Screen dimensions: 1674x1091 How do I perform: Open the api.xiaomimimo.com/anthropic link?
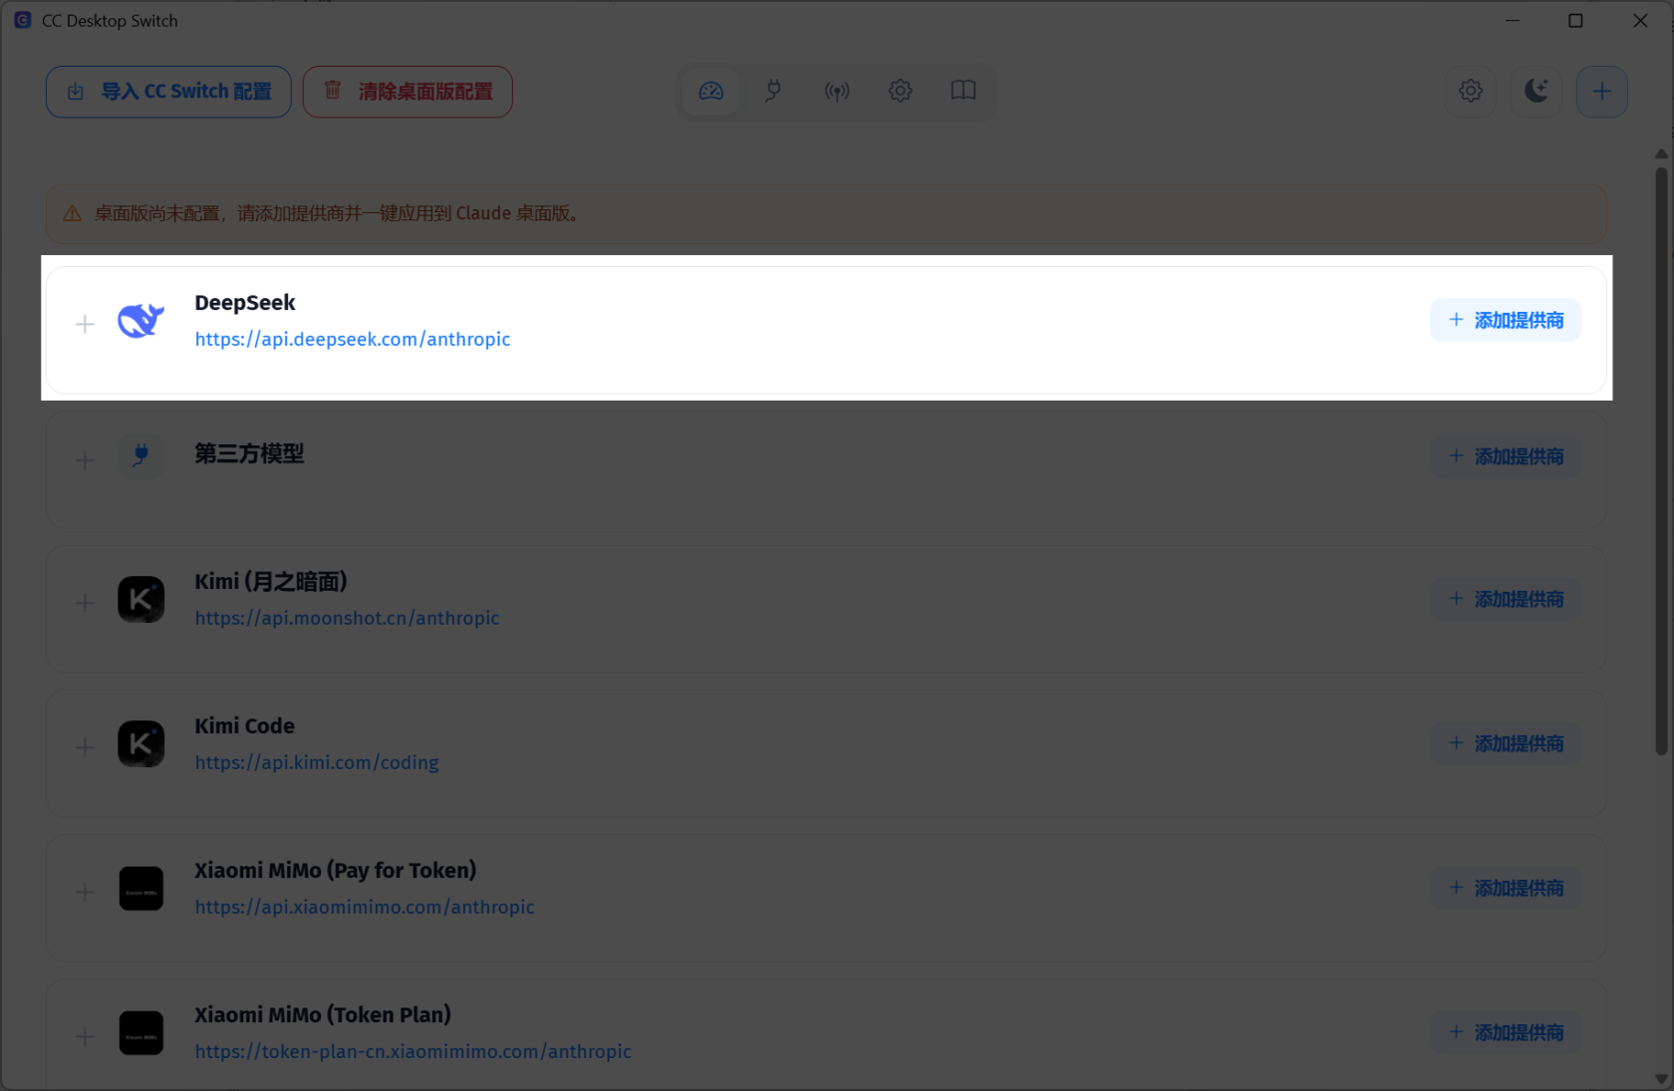(365, 907)
